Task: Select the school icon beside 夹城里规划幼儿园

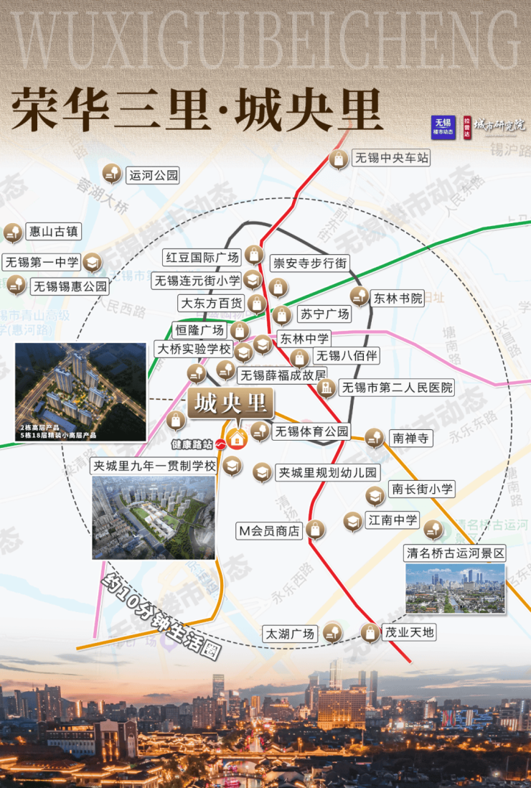Action: tap(262, 473)
